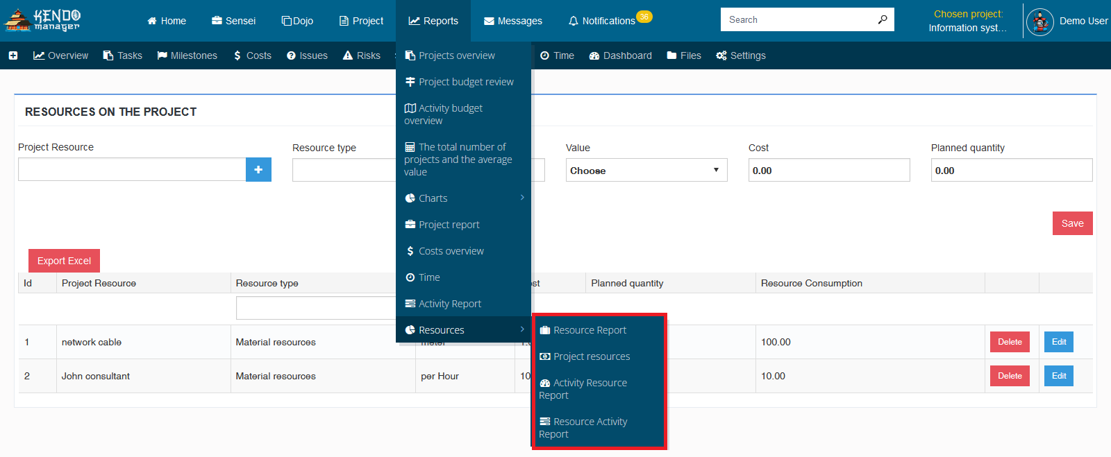Expand the Charts submenu
1111x457 pixels.
click(463, 198)
